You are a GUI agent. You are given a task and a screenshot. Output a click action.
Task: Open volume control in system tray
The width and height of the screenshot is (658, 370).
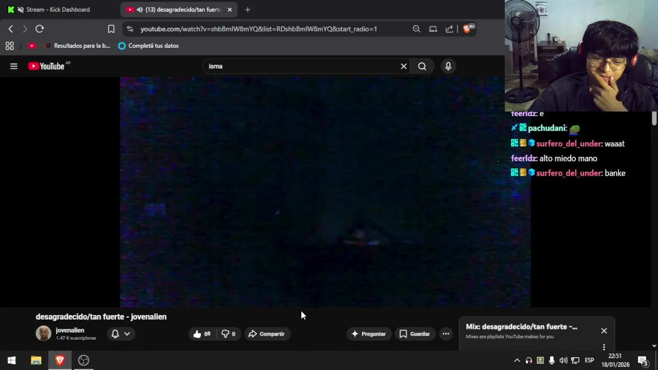(x=563, y=360)
